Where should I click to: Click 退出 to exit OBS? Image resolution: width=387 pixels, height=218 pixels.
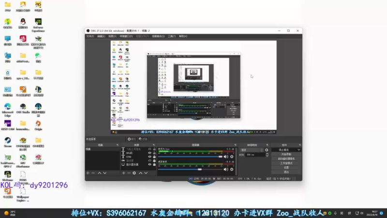tap(286, 172)
